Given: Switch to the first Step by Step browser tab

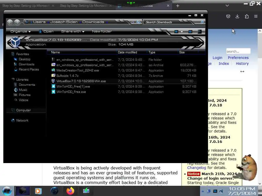Looking at the screenshot, I should point(26,6).
